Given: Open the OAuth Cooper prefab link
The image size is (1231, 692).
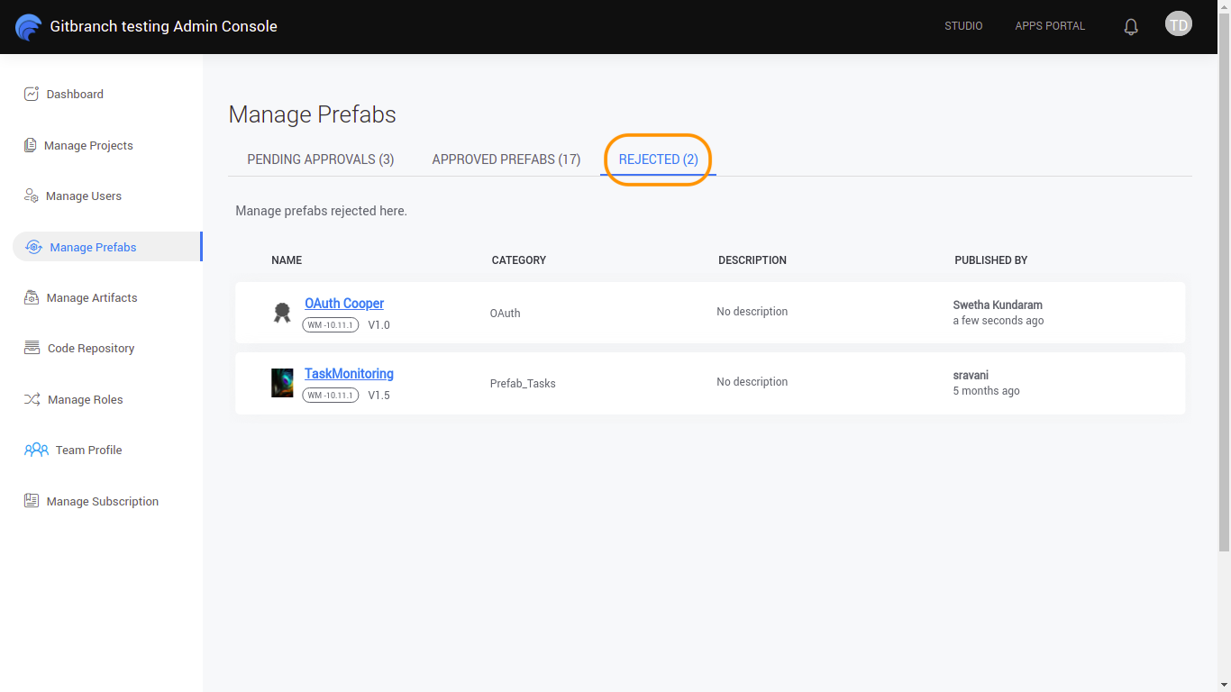Looking at the screenshot, I should [344, 304].
